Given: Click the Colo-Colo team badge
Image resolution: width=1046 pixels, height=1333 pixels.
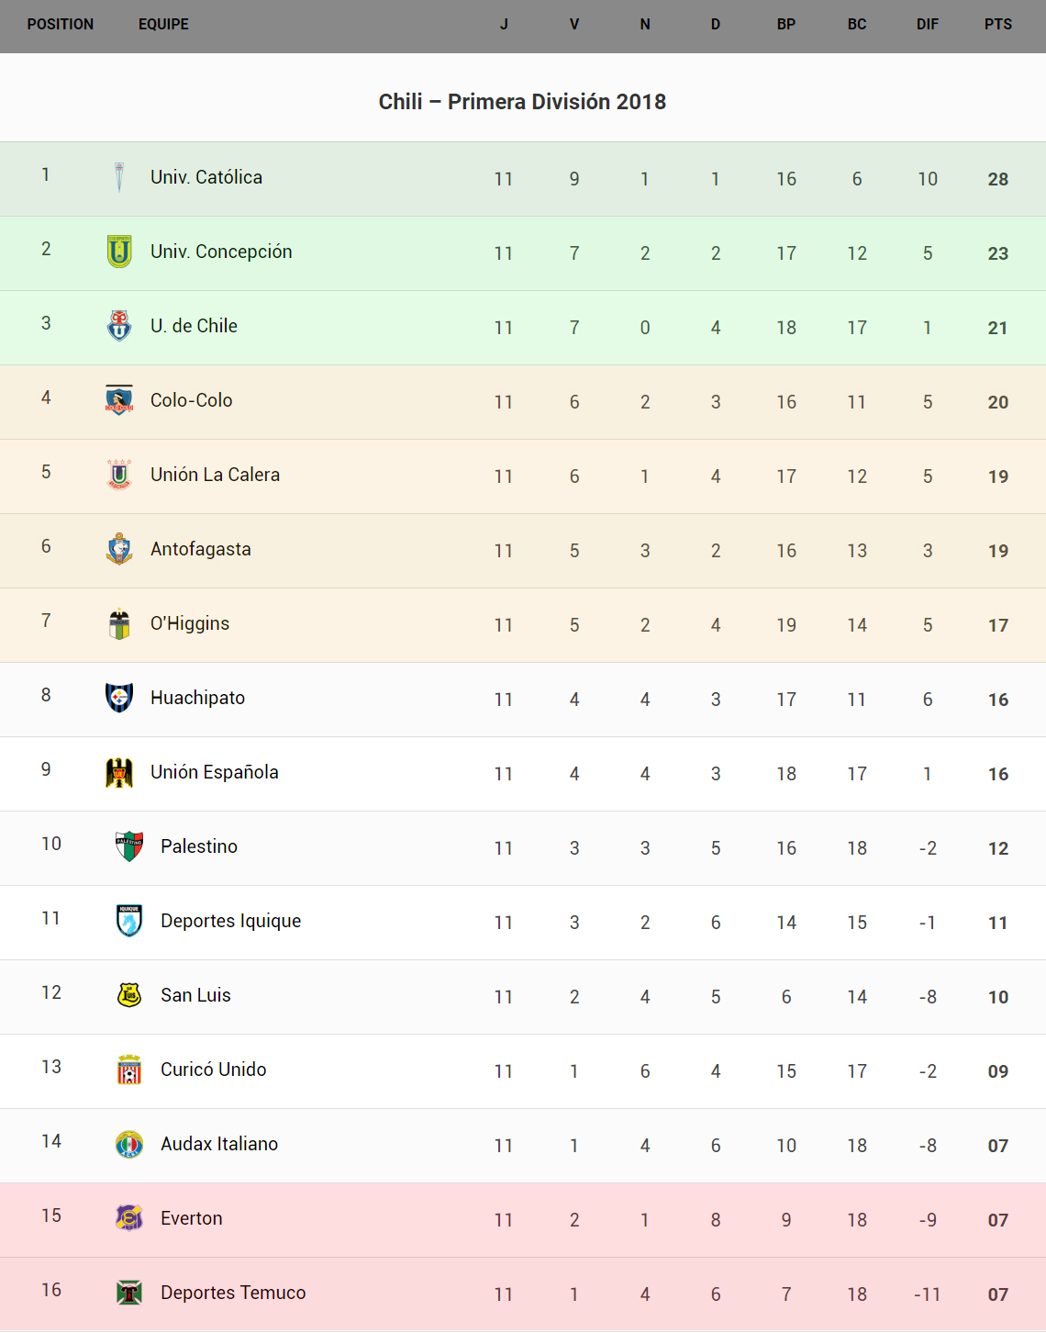Looking at the screenshot, I should point(119,400).
